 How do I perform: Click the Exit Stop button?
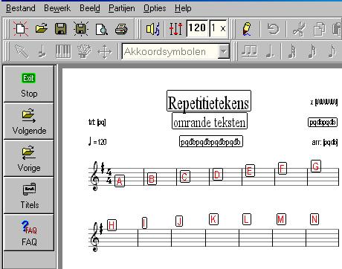pos(29,84)
